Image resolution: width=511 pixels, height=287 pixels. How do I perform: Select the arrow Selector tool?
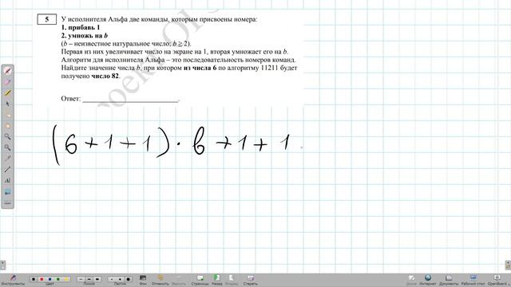[x=7, y=104]
